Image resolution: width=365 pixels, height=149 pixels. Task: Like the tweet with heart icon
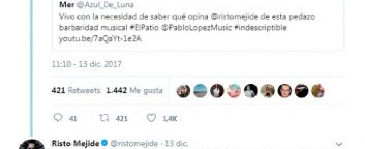pyautogui.click(x=151, y=118)
